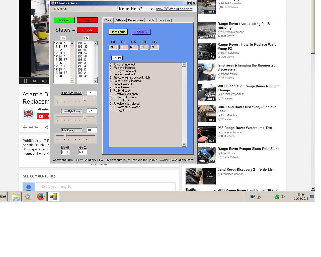Click the Idle 02 field

83,152
